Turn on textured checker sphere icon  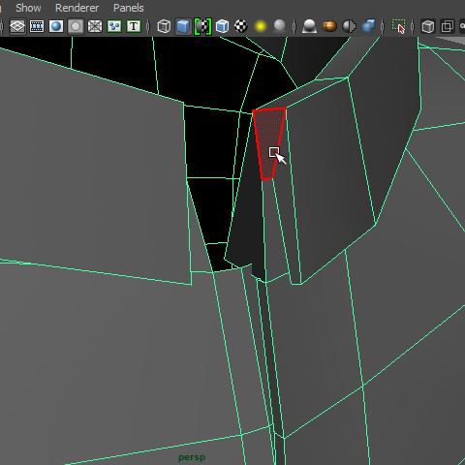click(x=241, y=26)
